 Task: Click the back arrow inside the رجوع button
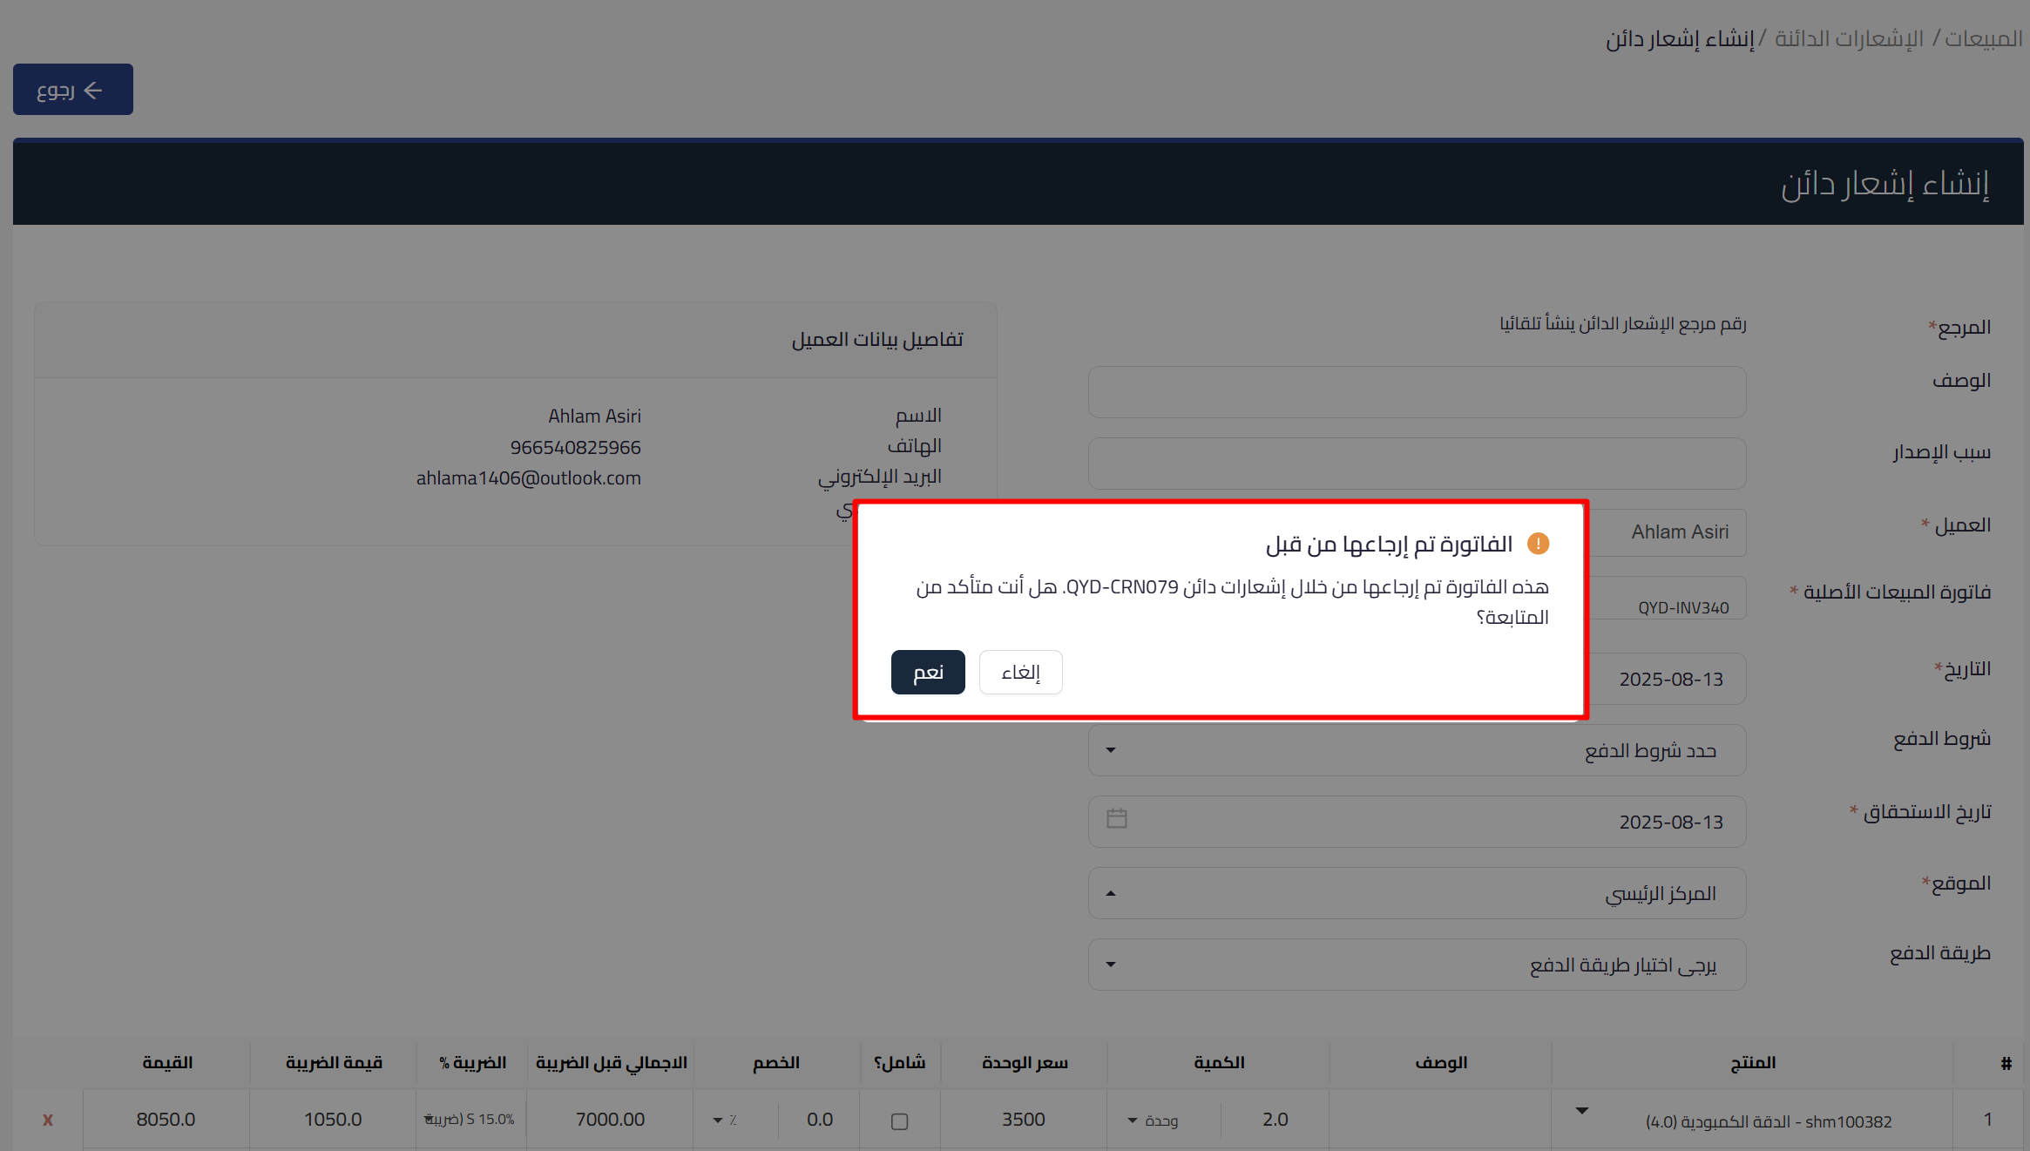[x=93, y=89]
